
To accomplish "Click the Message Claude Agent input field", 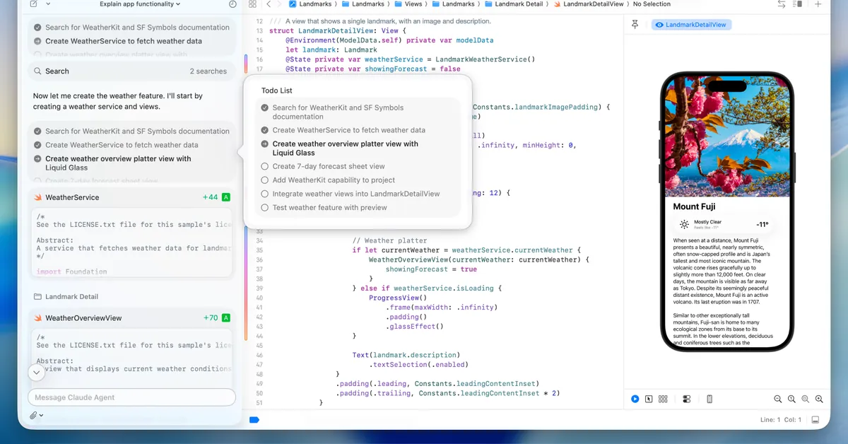I will [x=131, y=397].
